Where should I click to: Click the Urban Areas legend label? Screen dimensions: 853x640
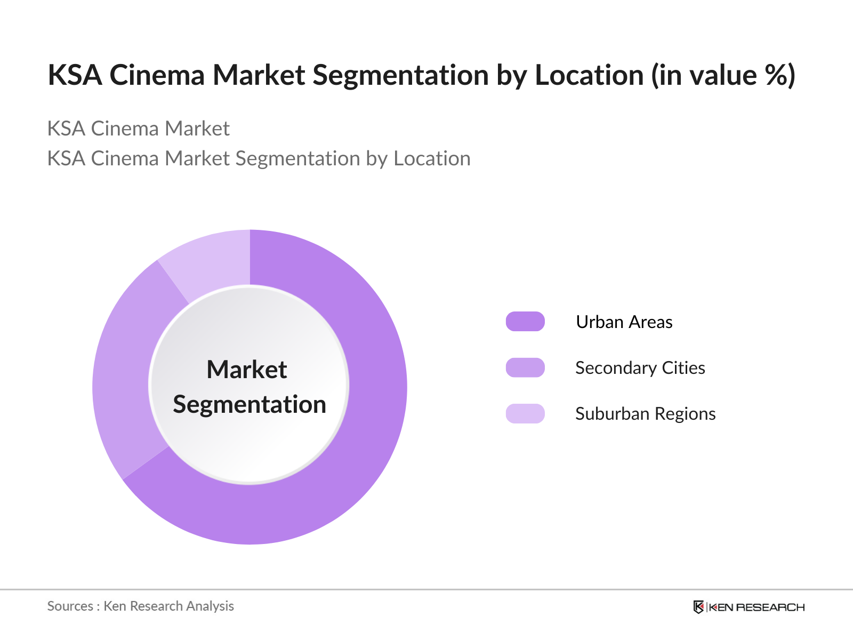pos(624,322)
